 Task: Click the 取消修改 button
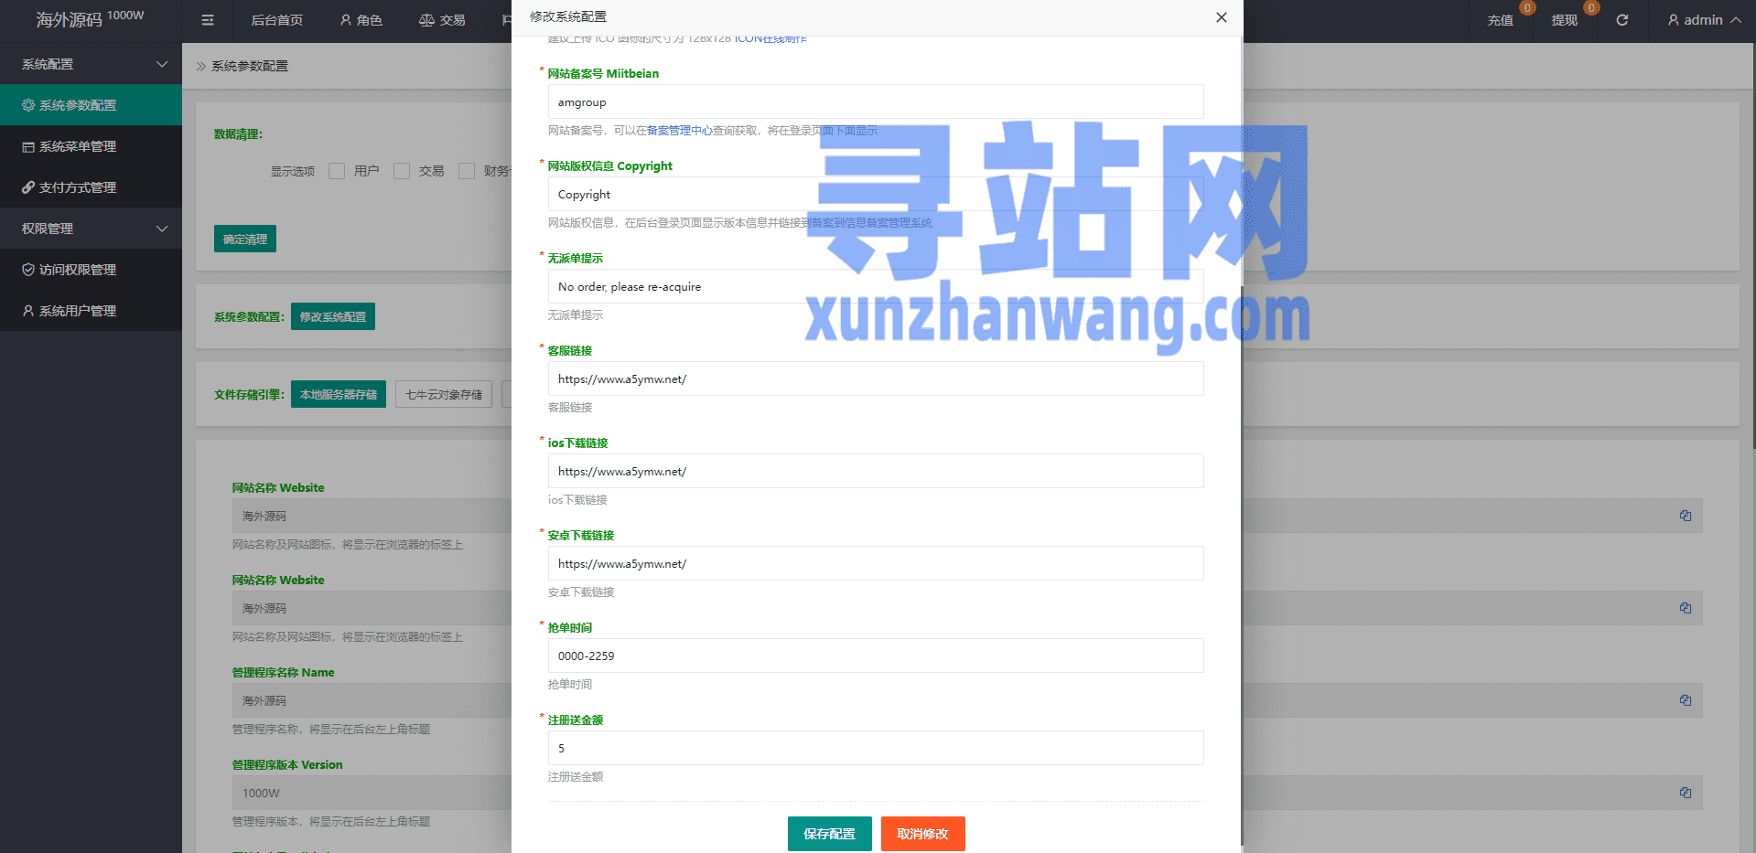tap(923, 834)
